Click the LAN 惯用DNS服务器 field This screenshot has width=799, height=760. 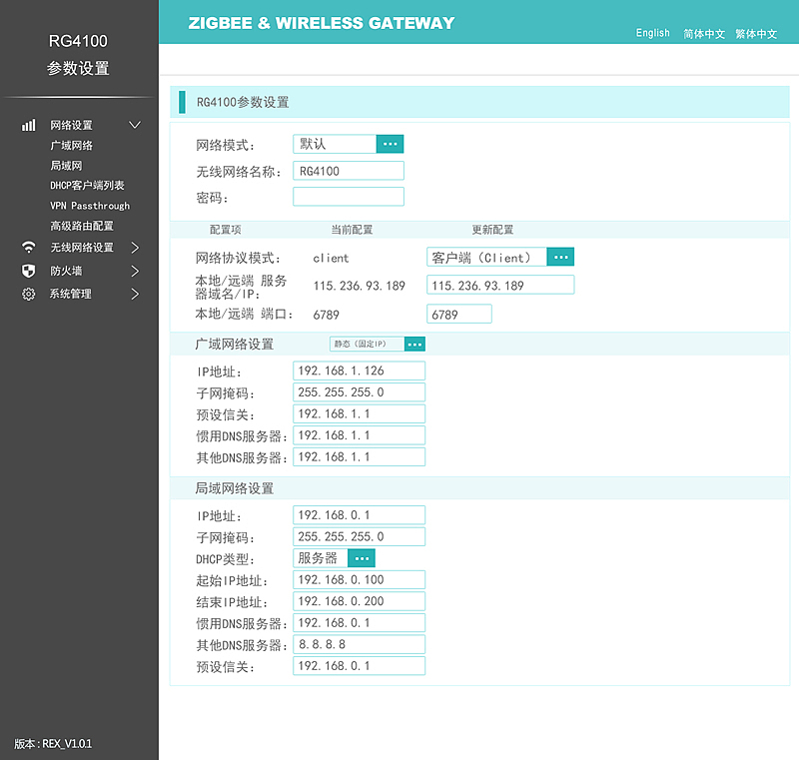coord(360,623)
